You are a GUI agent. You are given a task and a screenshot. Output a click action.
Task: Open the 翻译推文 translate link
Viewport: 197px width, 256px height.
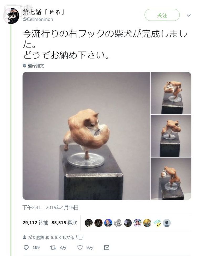click(36, 66)
